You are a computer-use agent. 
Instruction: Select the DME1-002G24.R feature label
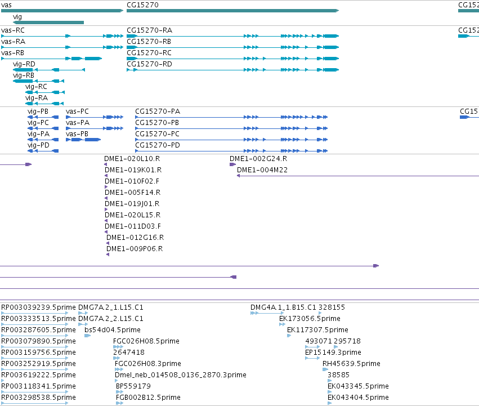[x=258, y=159]
